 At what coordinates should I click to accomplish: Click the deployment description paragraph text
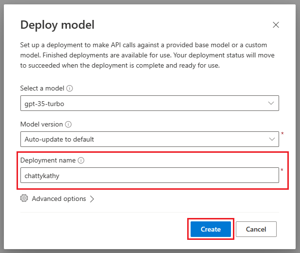(x=147, y=55)
